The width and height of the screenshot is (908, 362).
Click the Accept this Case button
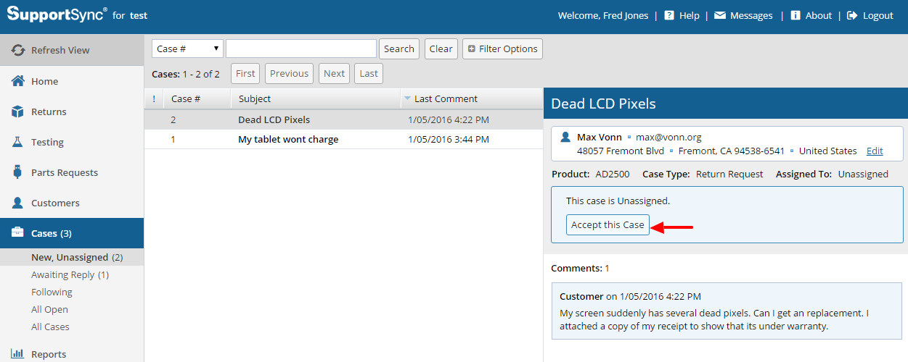(608, 224)
